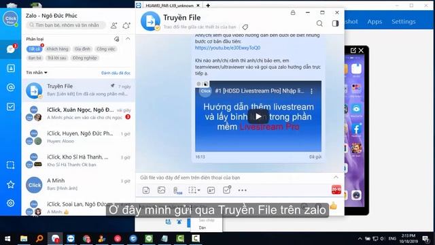Switch to the HUAWEI_PAR-LX9_unknown tab
Screen dimensions: 435x245
[x=169, y=5]
